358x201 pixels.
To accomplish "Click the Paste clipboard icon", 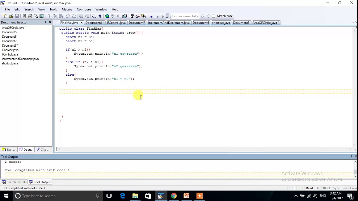I will 61,16.
